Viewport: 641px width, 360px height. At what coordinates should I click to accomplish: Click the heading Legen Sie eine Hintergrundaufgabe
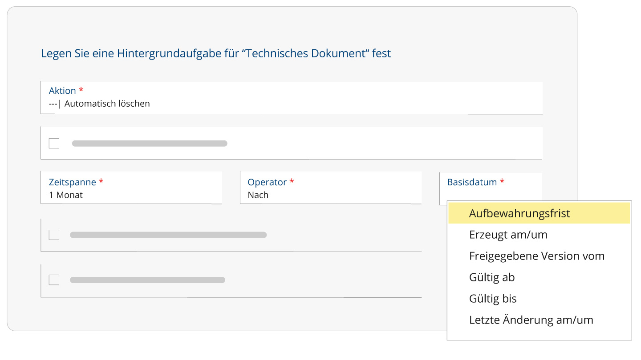(216, 54)
